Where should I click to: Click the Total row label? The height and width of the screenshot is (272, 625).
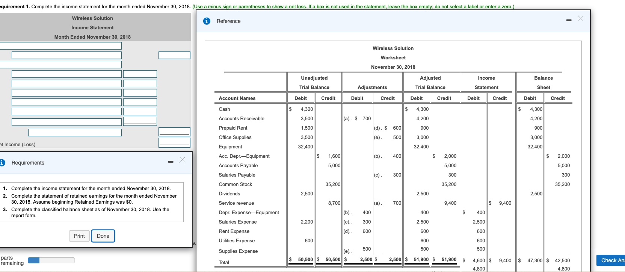coord(224,263)
